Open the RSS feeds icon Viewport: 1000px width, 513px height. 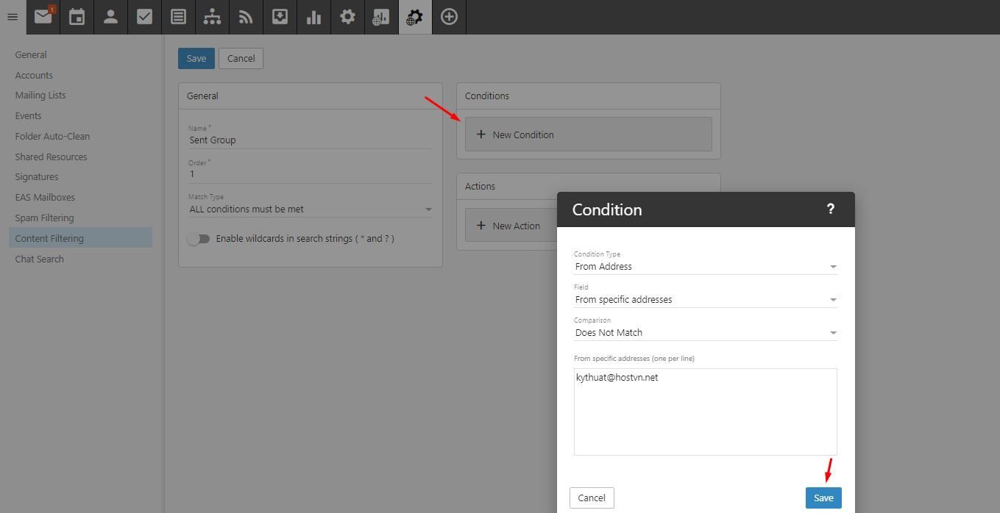point(246,17)
